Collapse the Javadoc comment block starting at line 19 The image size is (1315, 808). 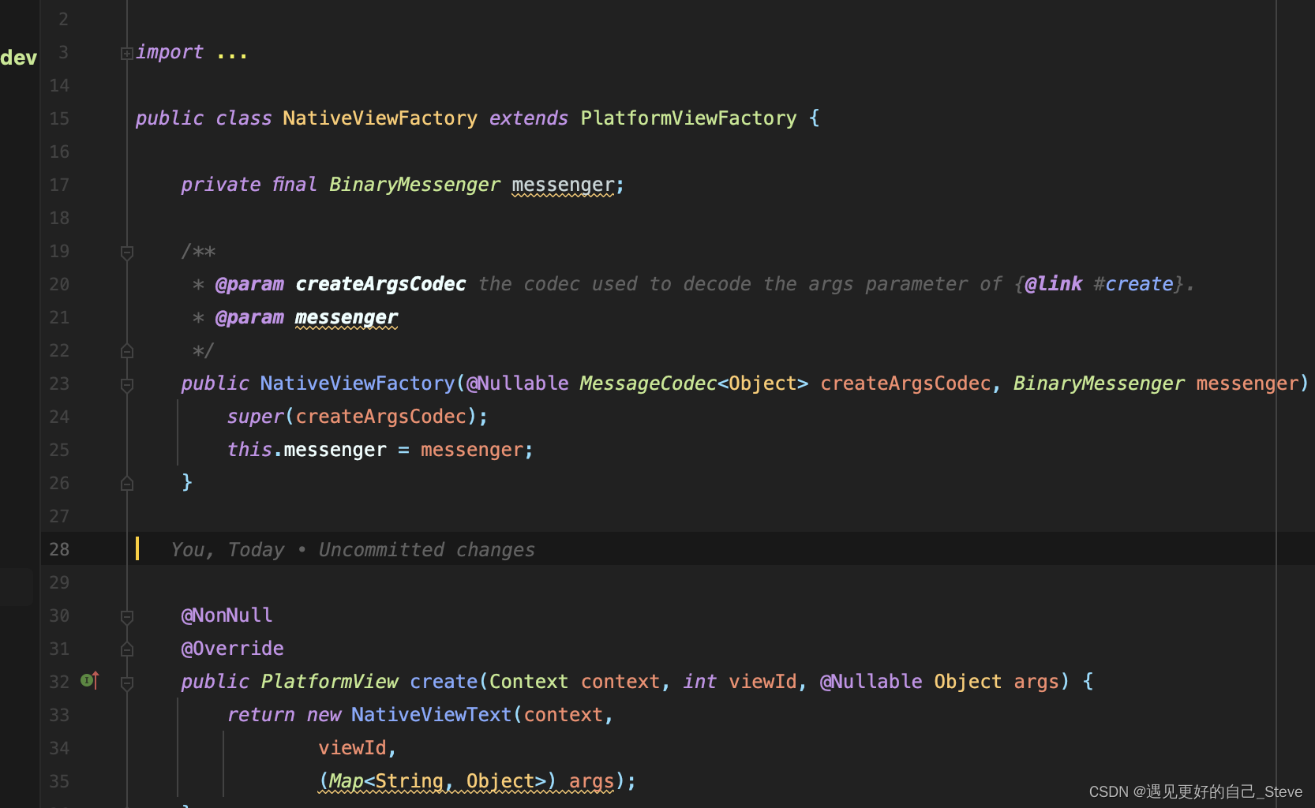126,252
